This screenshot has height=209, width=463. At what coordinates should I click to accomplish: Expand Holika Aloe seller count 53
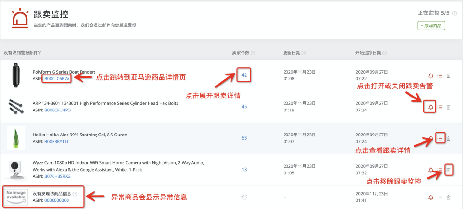pos(244,138)
